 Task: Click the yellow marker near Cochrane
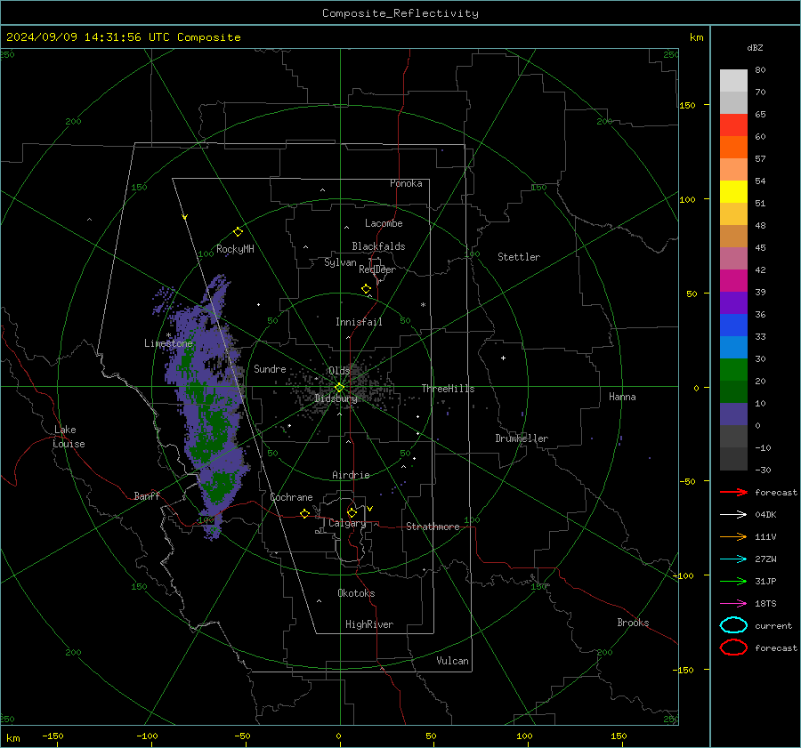(x=305, y=514)
